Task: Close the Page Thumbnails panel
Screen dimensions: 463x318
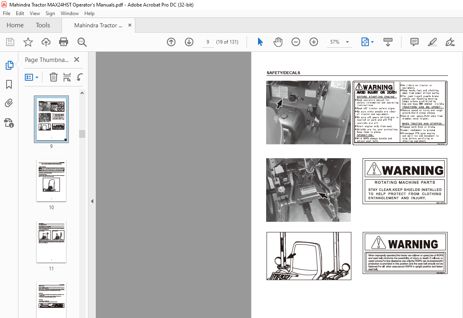Action: 77,60
